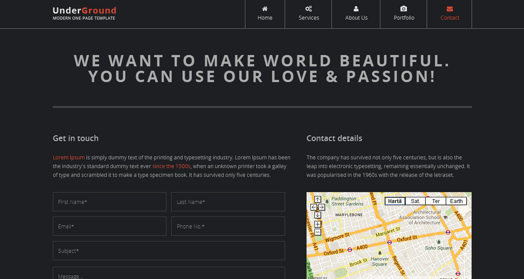Click into the Email field
This screenshot has width=524, height=279.
pos(109,226)
